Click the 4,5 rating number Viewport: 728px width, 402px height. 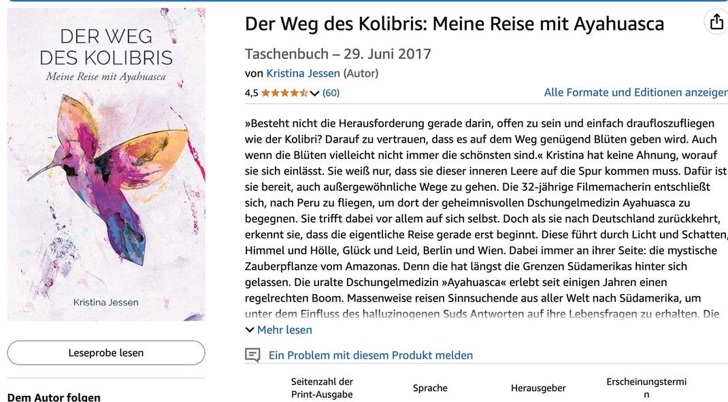click(251, 93)
